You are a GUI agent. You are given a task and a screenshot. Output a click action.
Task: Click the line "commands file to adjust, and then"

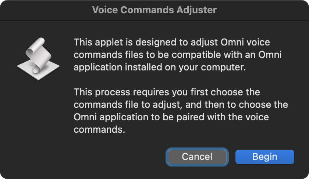[x=181, y=105]
